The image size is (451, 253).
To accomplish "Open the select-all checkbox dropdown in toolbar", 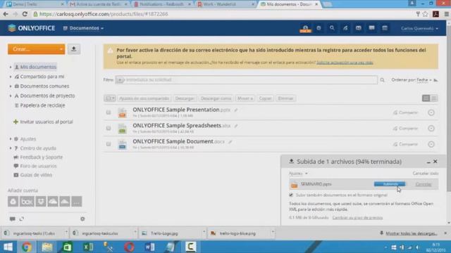I will [110, 98].
